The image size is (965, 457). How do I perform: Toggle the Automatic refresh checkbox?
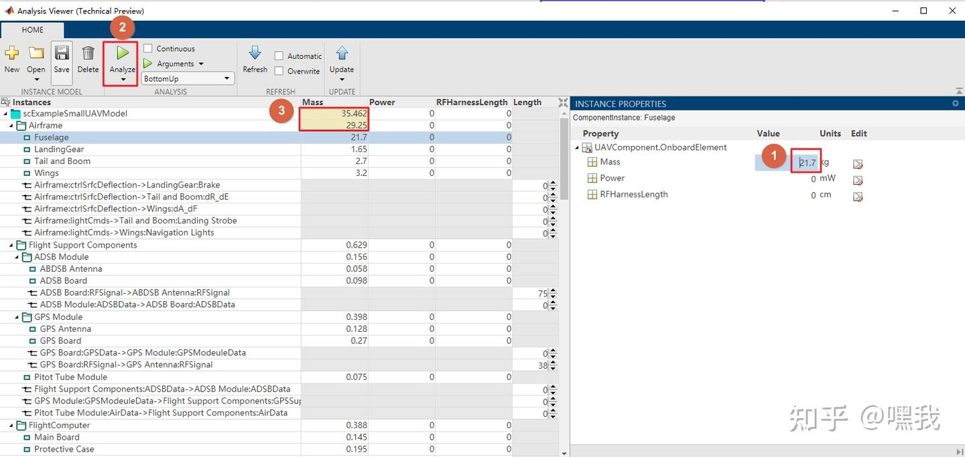(x=279, y=56)
